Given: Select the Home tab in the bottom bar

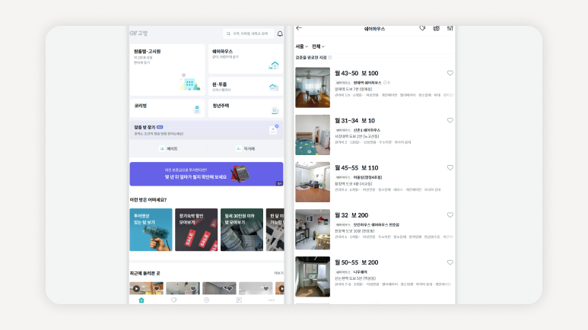Looking at the screenshot, I should 141,300.
